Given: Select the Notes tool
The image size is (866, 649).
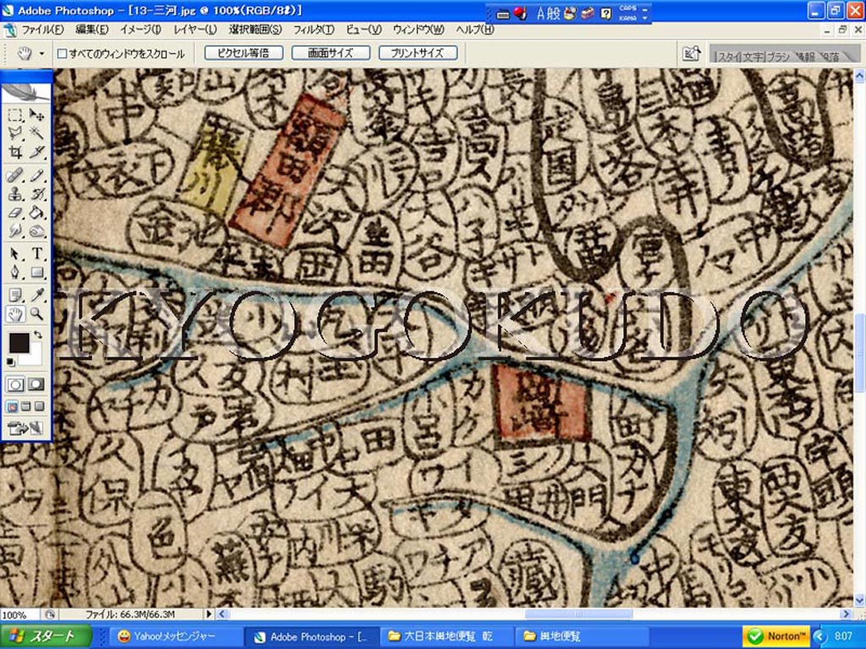Looking at the screenshot, I should [x=15, y=295].
